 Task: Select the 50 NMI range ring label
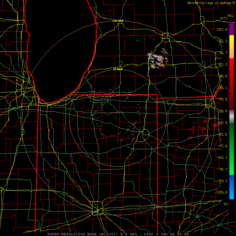[x=118, y=69]
